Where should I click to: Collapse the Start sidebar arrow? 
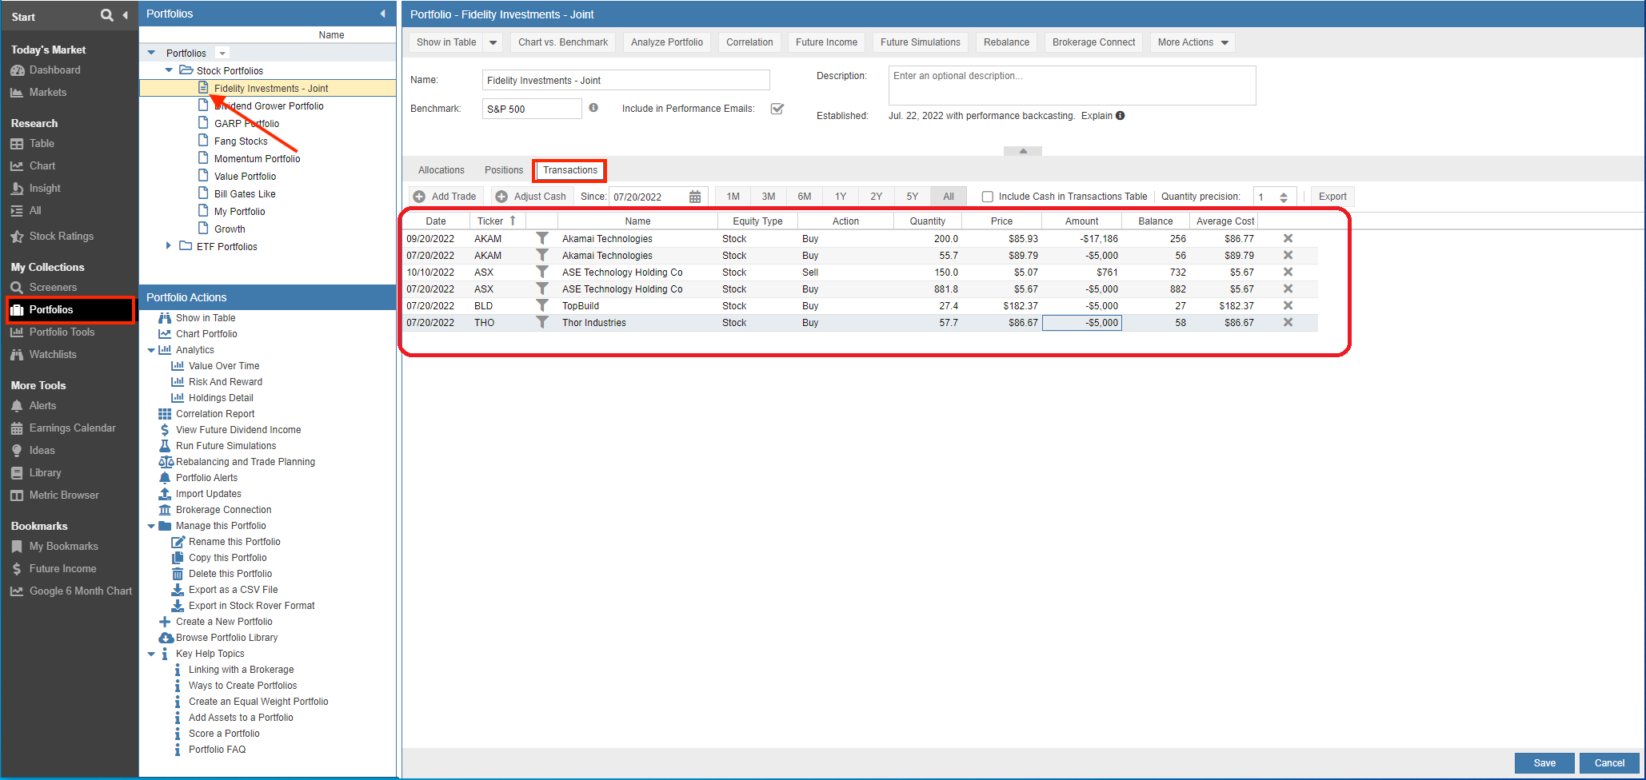point(126,15)
